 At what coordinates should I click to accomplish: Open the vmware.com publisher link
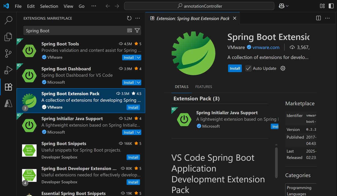pyautogui.click(x=266, y=48)
